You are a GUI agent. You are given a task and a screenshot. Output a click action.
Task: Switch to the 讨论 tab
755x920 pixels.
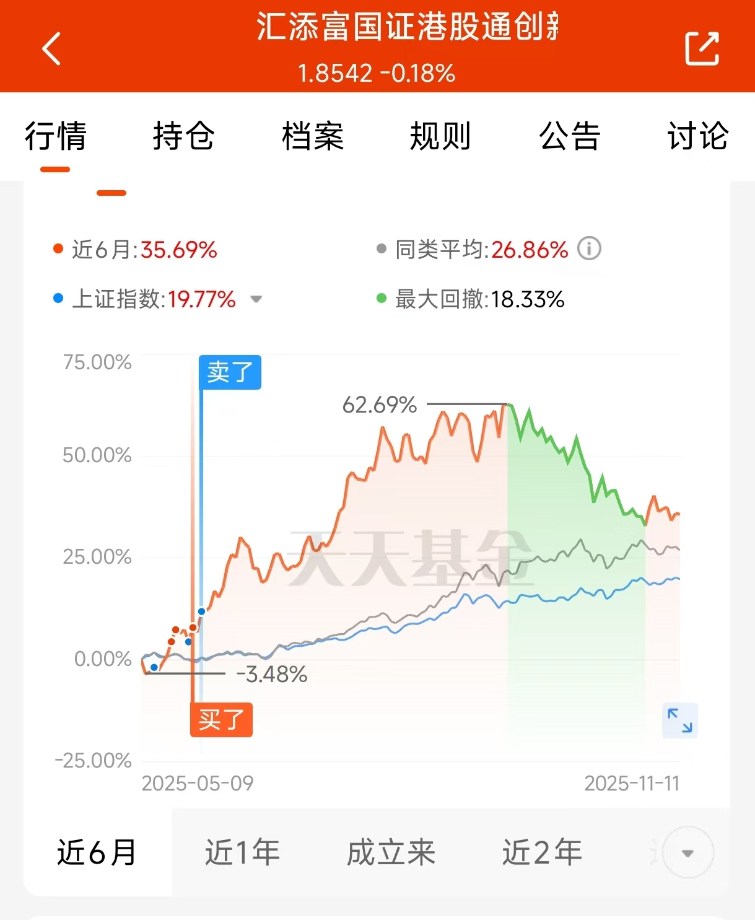697,136
